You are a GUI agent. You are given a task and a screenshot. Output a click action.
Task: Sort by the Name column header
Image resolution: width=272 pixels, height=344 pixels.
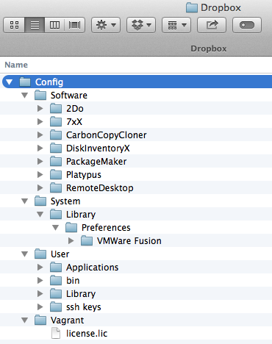[x=16, y=65]
